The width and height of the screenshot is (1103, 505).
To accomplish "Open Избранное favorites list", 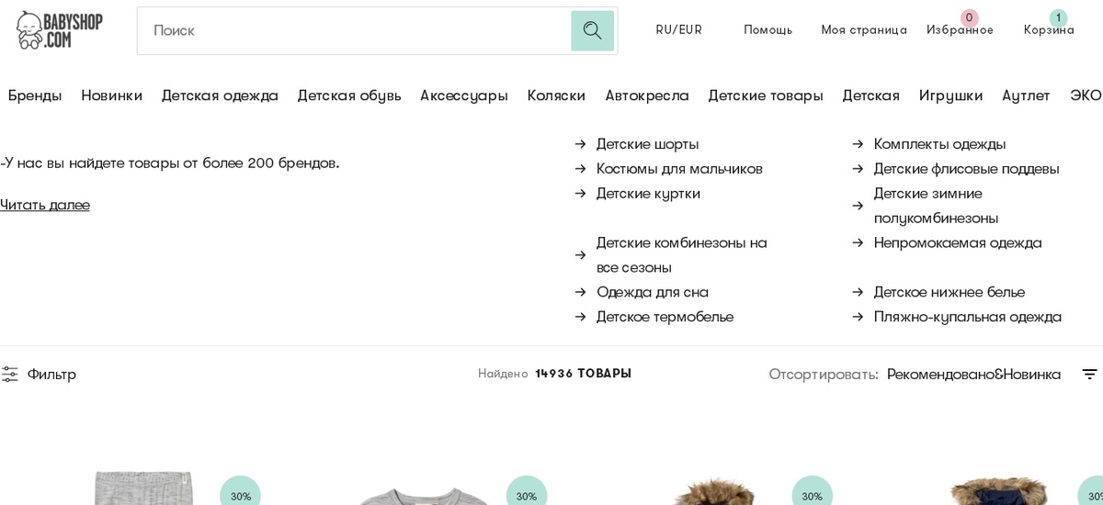I will pyautogui.click(x=960, y=29).
